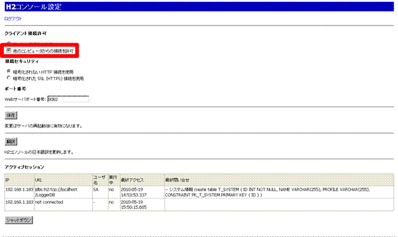Click 'no' running cell in the SA row

114,192
